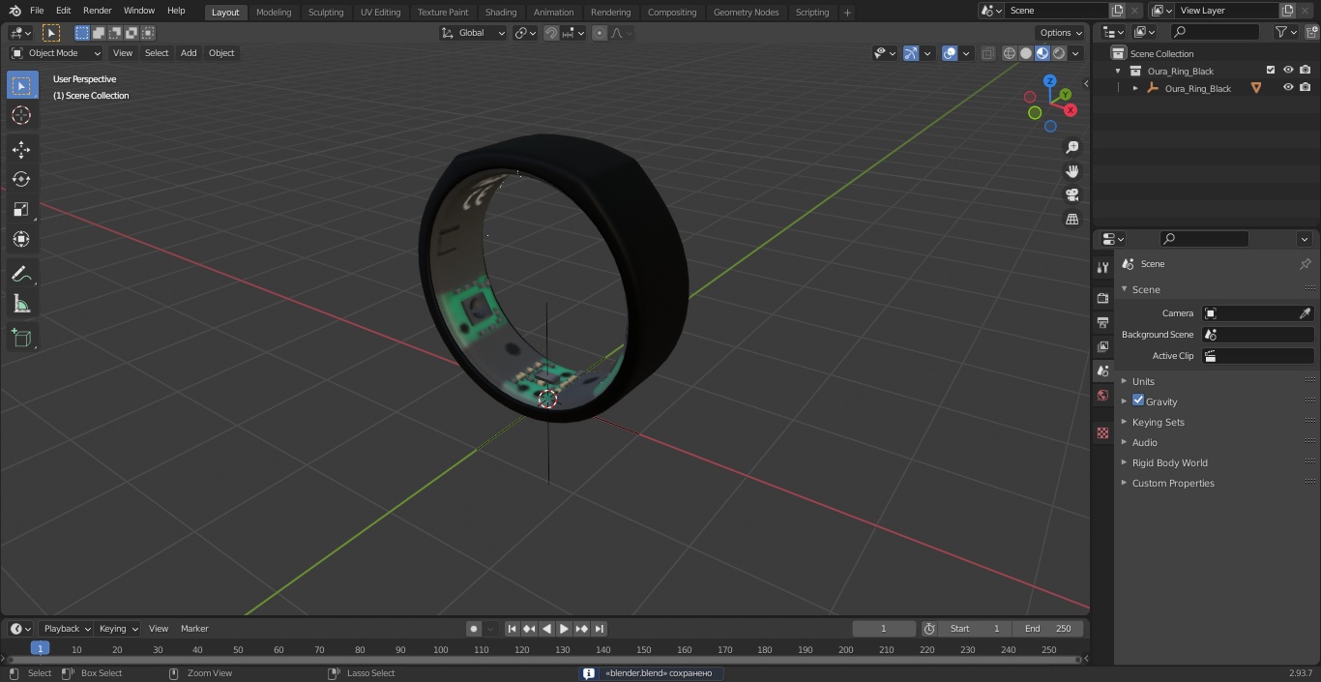Switch to rendered viewport shading
The image size is (1321, 682).
point(1059,53)
